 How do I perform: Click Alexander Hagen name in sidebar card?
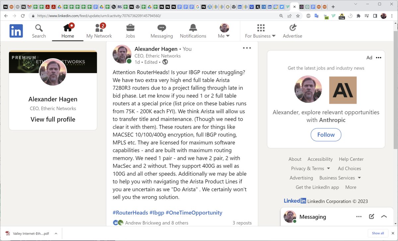point(53,99)
